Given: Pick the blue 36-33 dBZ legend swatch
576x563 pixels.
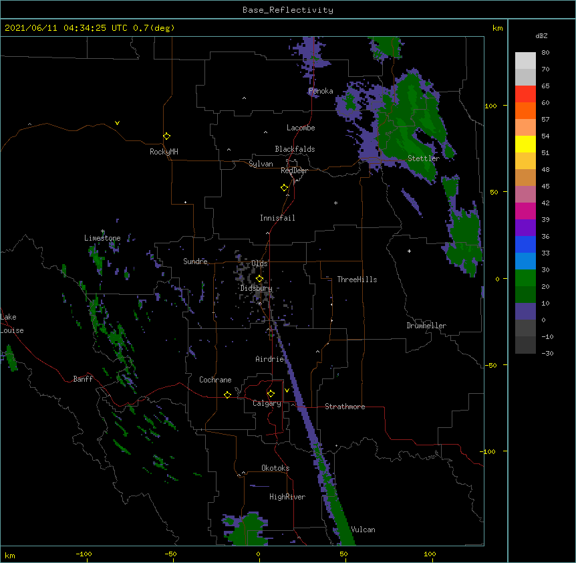Looking at the screenshot, I should [x=525, y=244].
